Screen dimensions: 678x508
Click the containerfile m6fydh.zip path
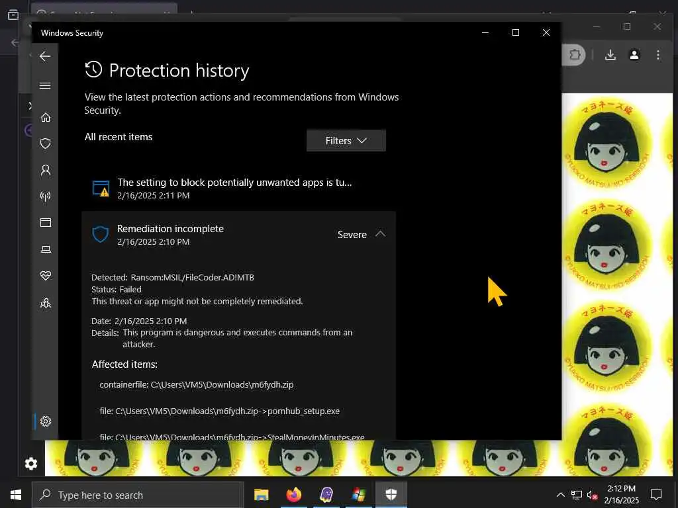pyautogui.click(x=196, y=384)
